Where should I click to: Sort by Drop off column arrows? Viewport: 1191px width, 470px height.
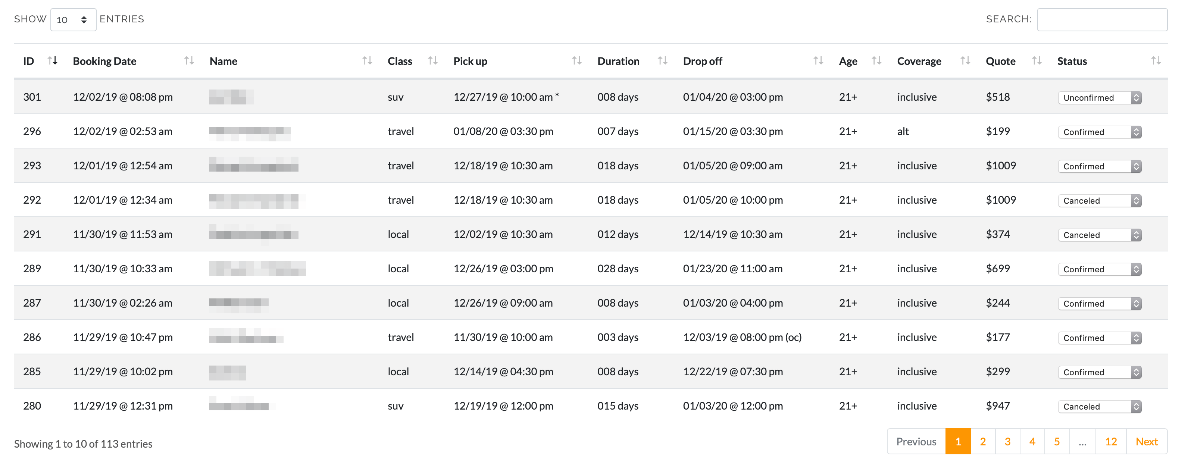pos(818,60)
